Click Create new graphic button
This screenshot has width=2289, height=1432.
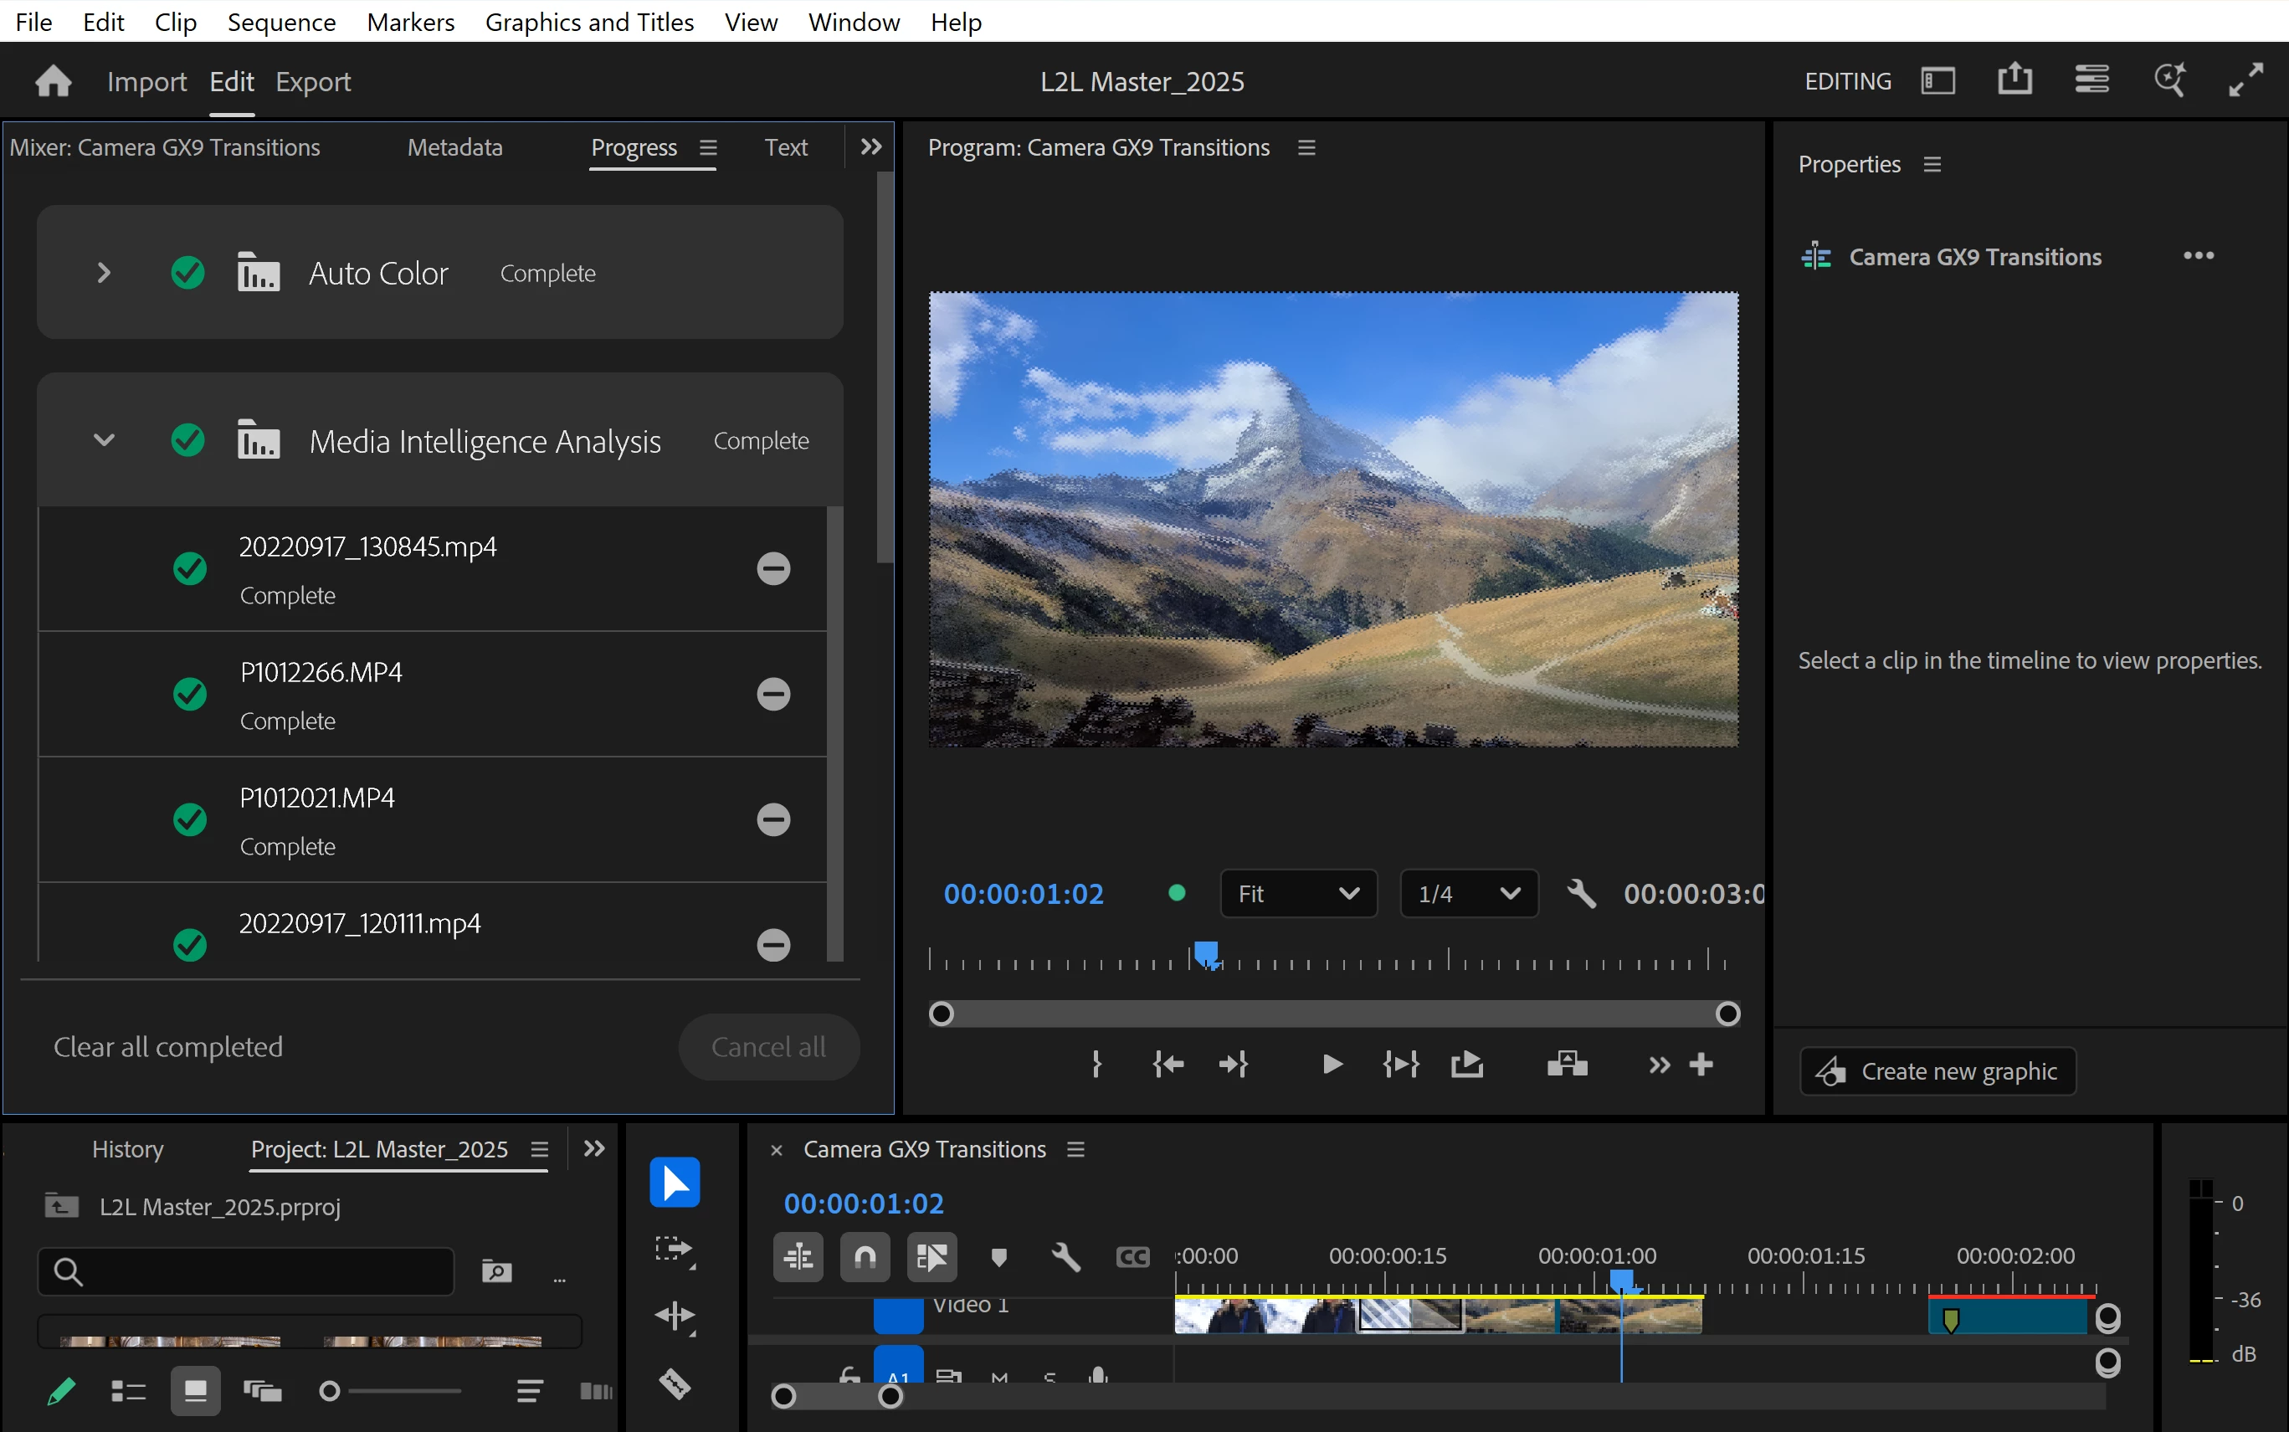click(x=1937, y=1071)
